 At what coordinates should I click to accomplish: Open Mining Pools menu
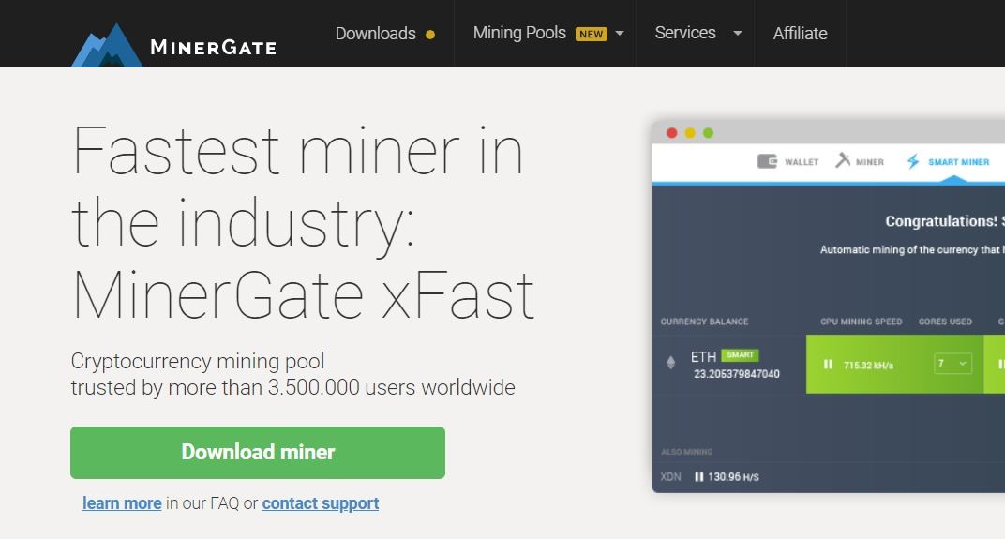pos(519,34)
